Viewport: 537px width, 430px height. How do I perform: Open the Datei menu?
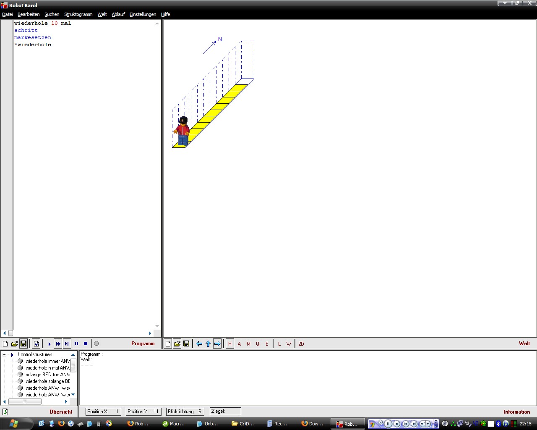[x=8, y=14]
